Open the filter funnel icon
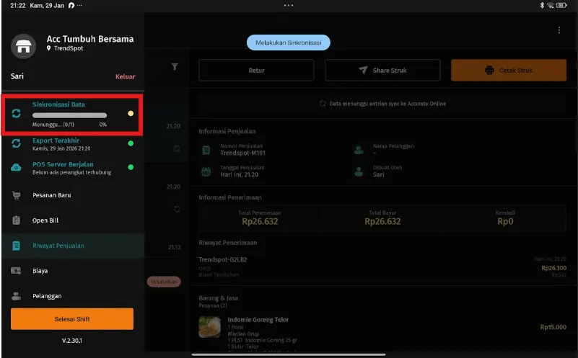This screenshot has height=358, width=578. (x=175, y=66)
